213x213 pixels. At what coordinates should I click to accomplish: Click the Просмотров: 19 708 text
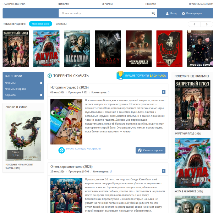coord(79,171)
